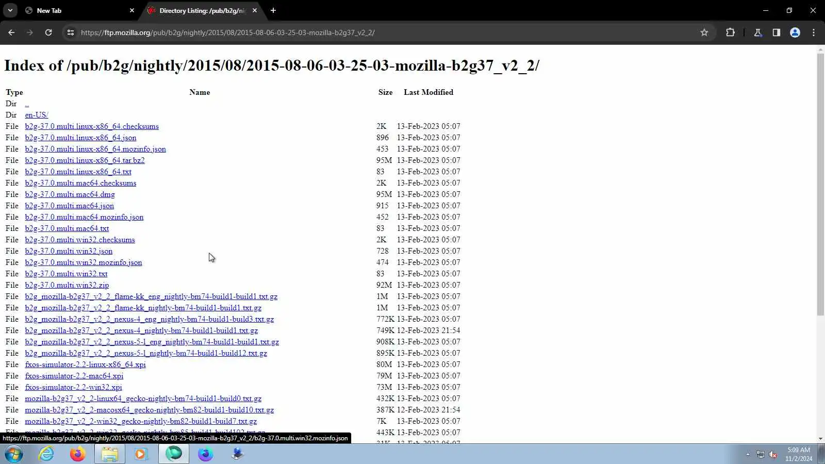Bookmark this page with the star icon
This screenshot has height=464, width=825.
(x=704, y=32)
